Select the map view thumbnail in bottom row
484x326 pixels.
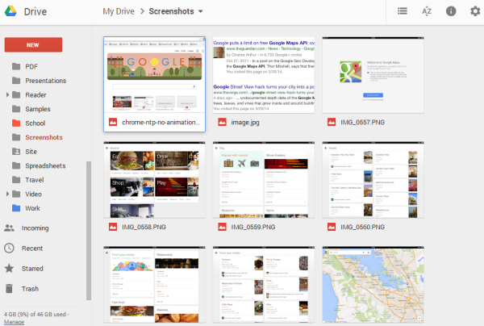[x=373, y=285]
